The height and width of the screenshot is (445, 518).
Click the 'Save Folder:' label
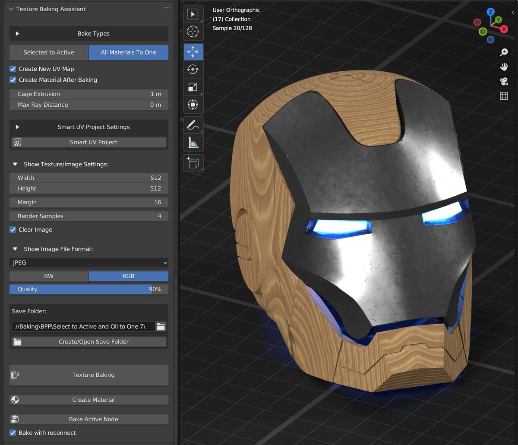[x=29, y=311]
